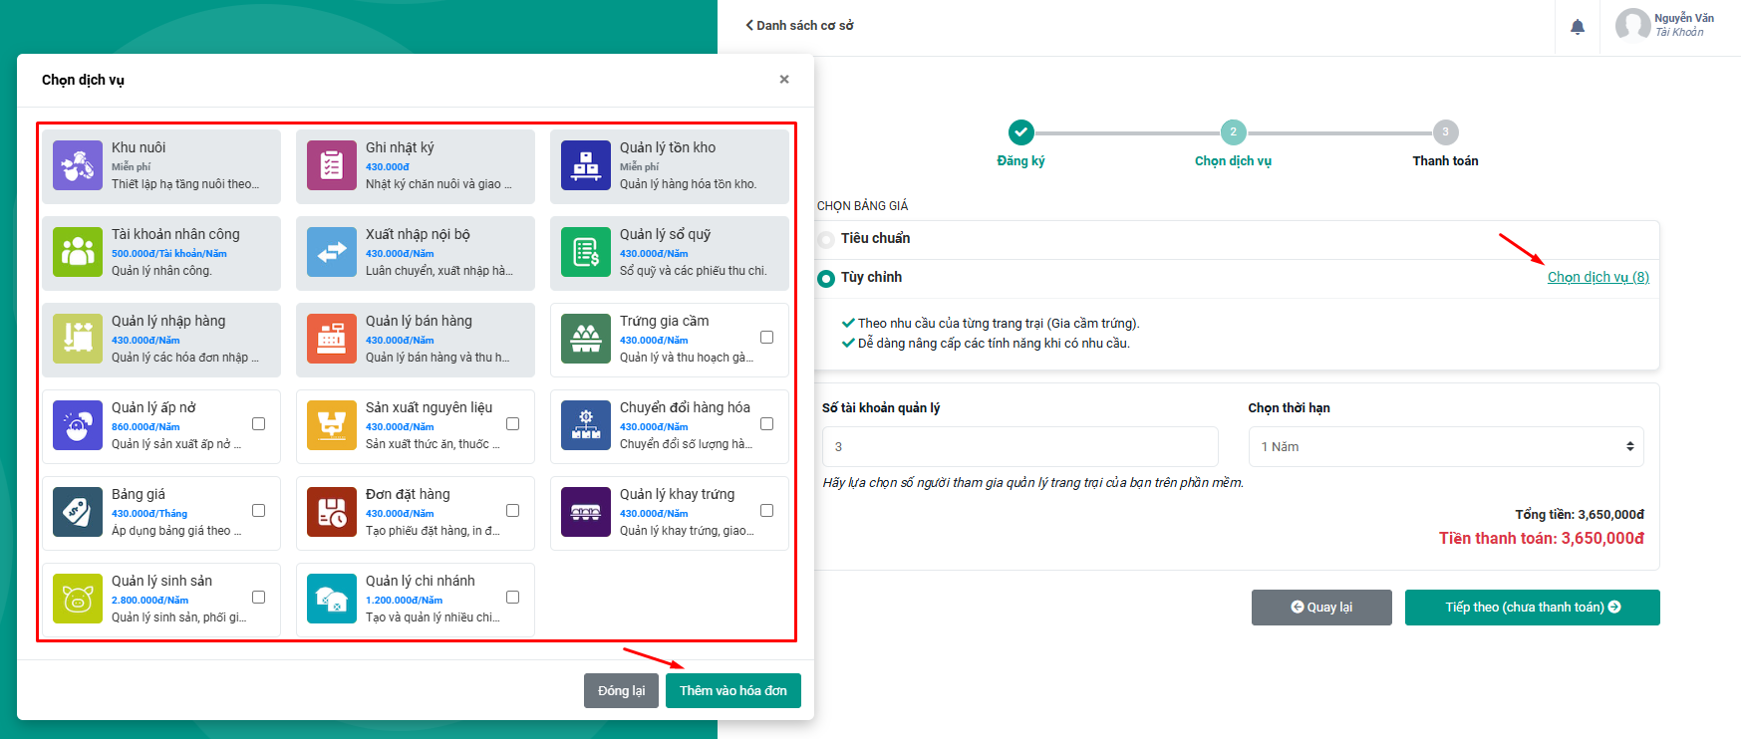Go back to Danh sách cơ sở
Viewport: 1741px width, 739px height.
click(799, 25)
